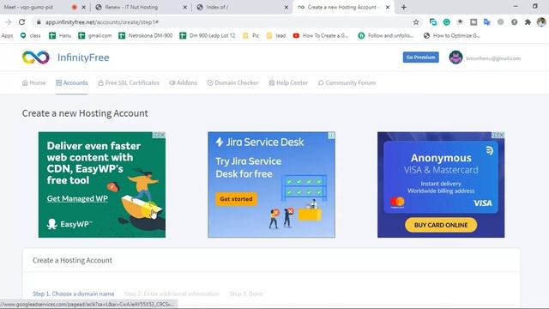Open the How to Optimize G... bookmark

coord(452,35)
